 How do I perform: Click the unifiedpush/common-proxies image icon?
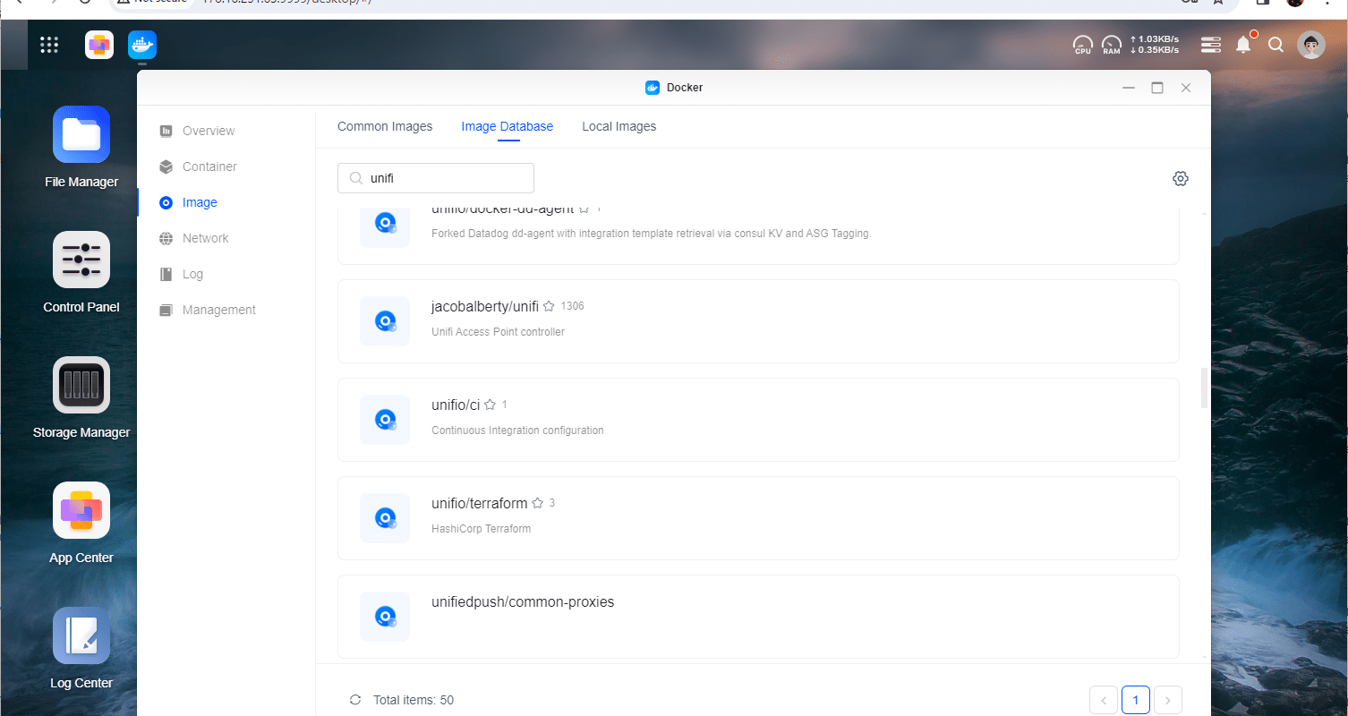coord(385,617)
